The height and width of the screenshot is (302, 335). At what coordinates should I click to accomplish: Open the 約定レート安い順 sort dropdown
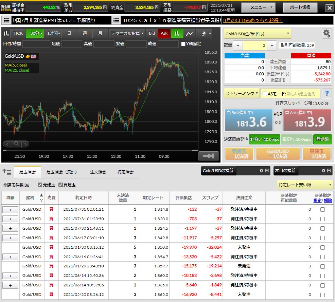pyautogui.click(x=304, y=185)
